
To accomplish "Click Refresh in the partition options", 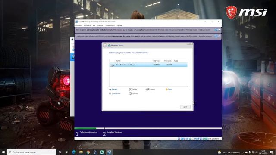I will [113, 90].
